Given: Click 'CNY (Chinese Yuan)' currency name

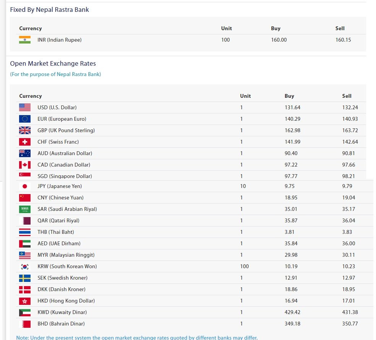Looking at the screenshot, I should 61,198.
